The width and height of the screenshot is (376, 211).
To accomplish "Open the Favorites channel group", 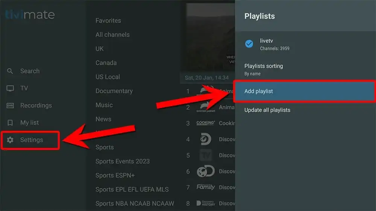I will 108,21.
